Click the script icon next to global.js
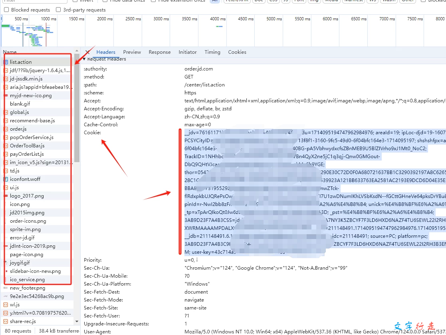The width and height of the screenshot is (446, 335). 6,112
